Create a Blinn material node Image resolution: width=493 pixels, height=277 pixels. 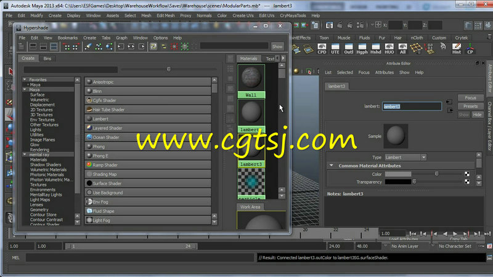coord(148,91)
